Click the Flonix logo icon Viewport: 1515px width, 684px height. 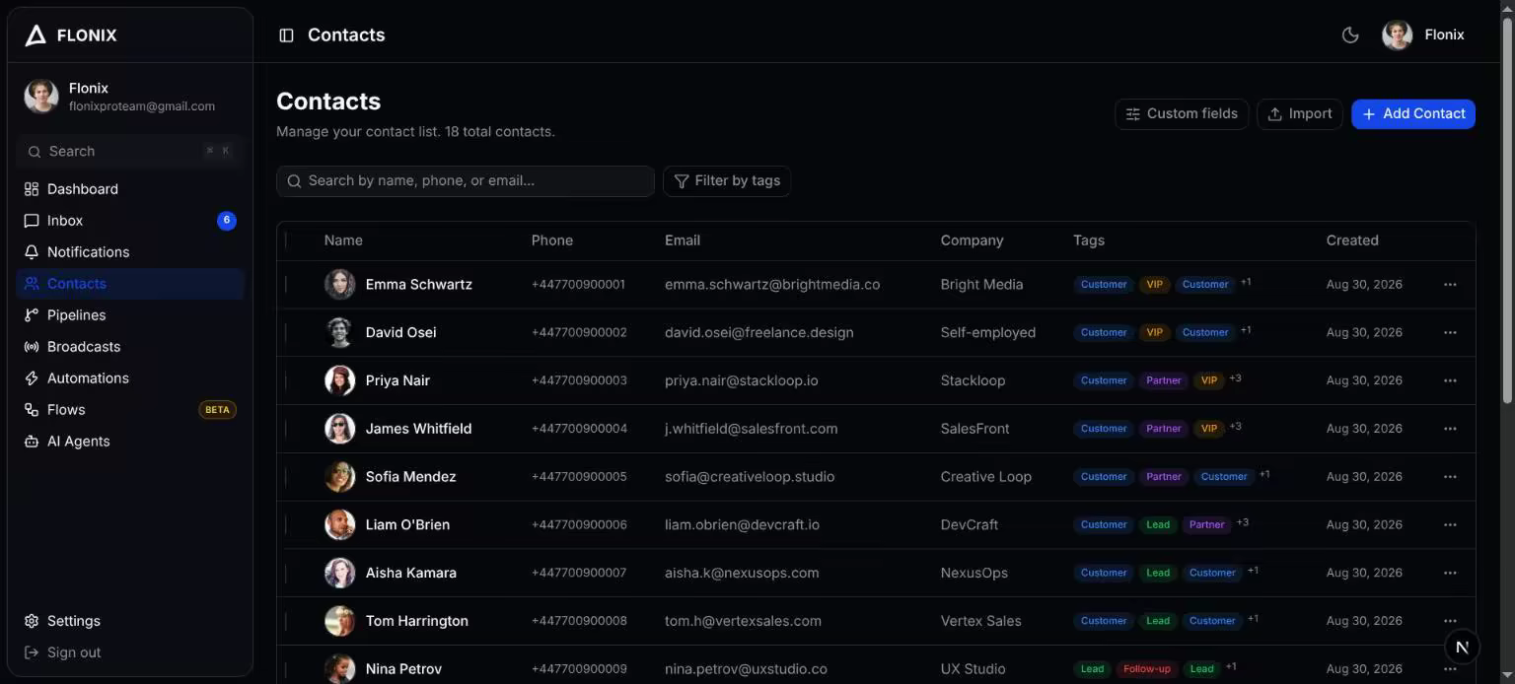[36, 35]
